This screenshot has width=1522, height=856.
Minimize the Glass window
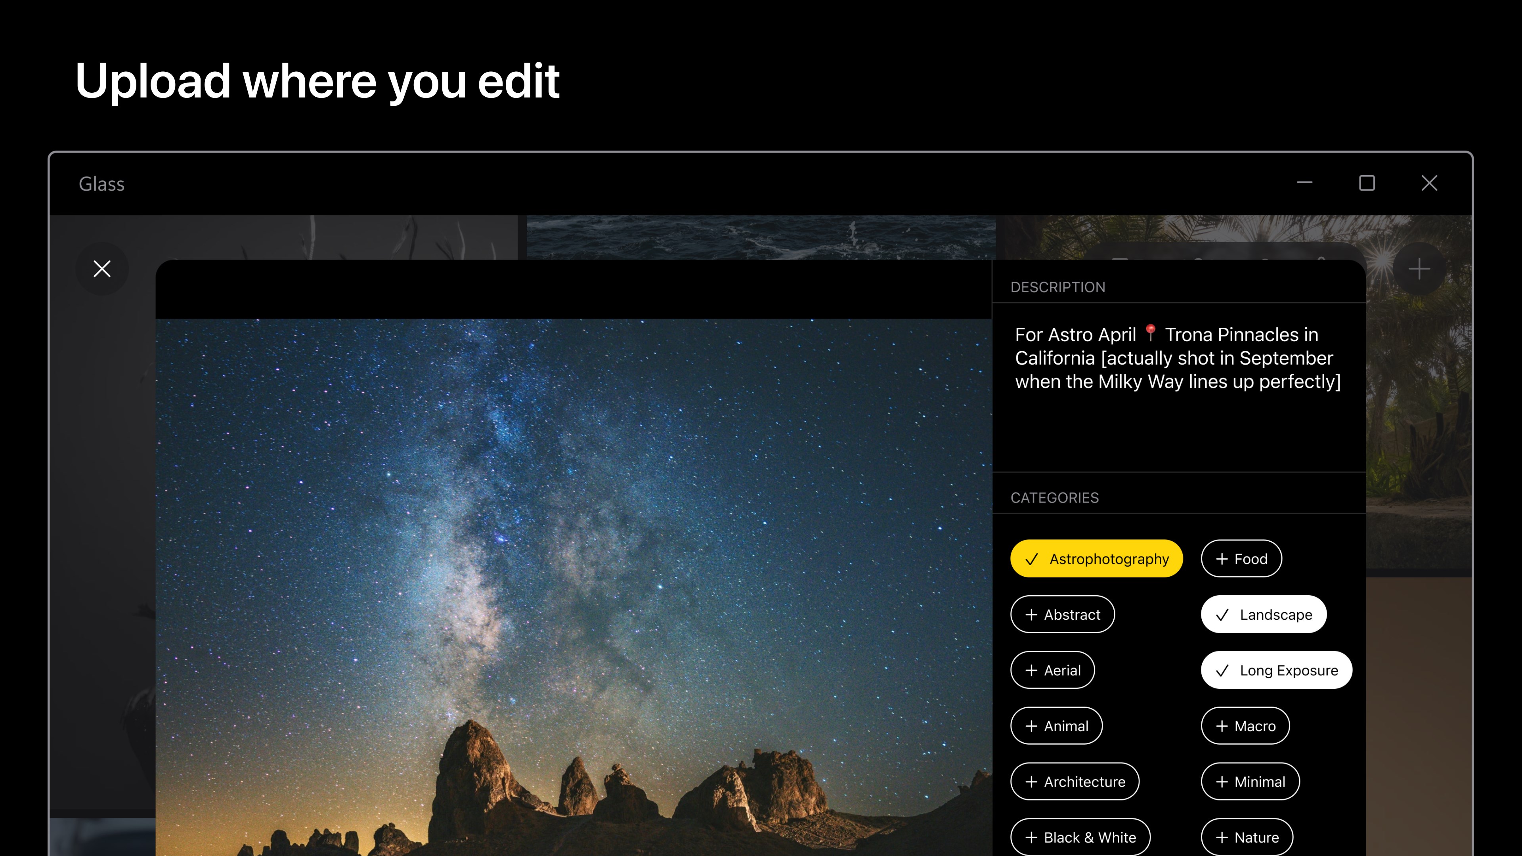[1304, 183]
